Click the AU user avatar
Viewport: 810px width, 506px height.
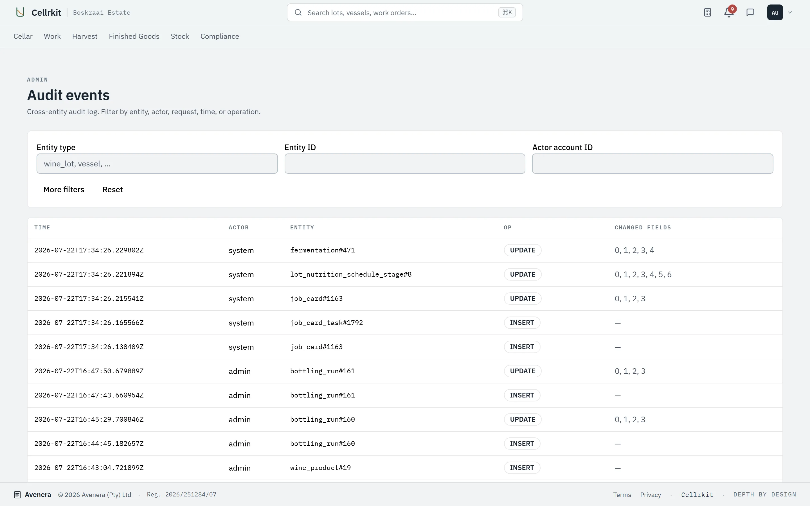775,12
